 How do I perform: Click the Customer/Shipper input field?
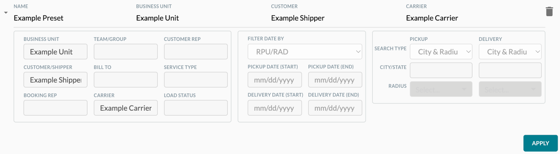point(55,80)
